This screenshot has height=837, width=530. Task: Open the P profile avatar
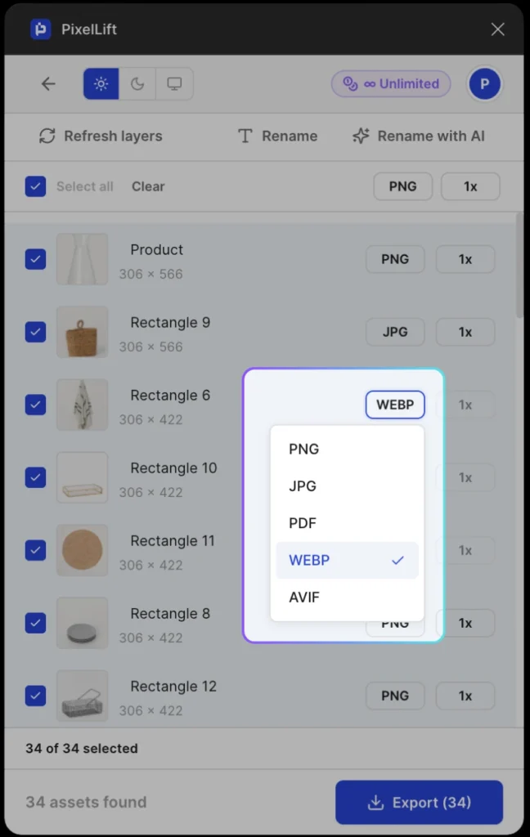484,84
